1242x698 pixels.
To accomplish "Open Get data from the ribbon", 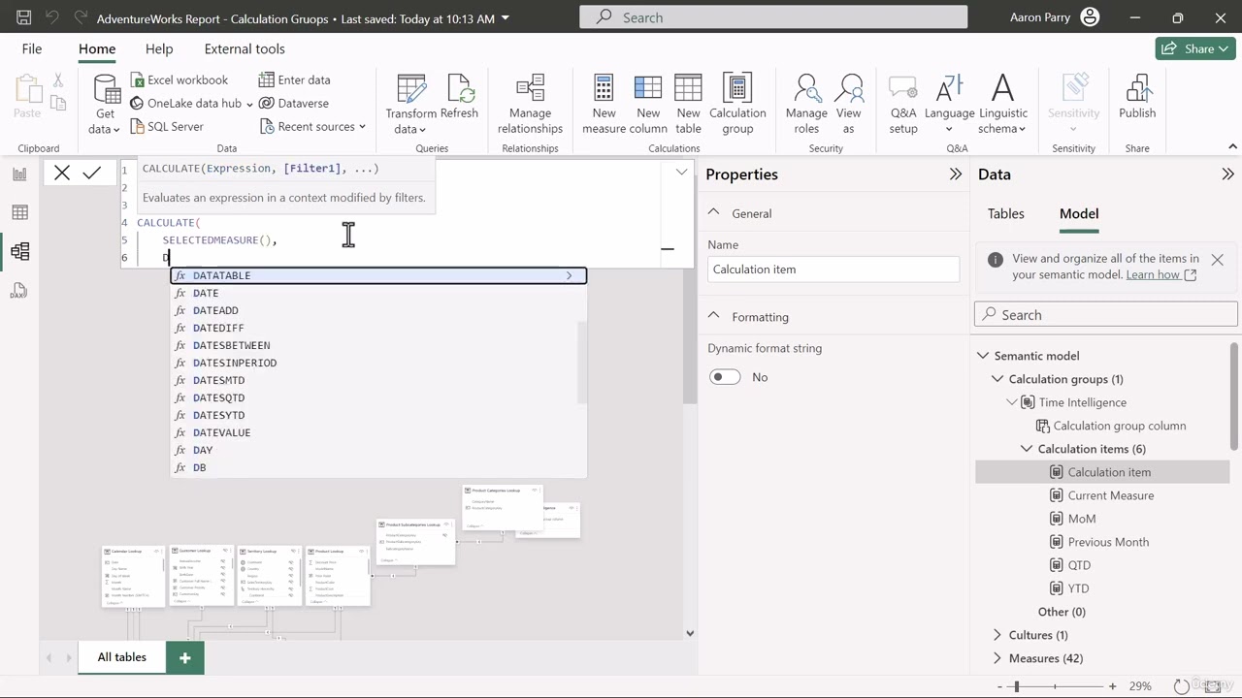I will 105,104.
